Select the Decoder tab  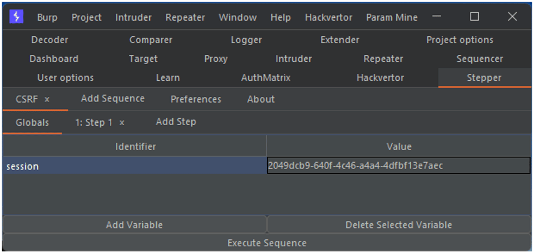tap(50, 40)
